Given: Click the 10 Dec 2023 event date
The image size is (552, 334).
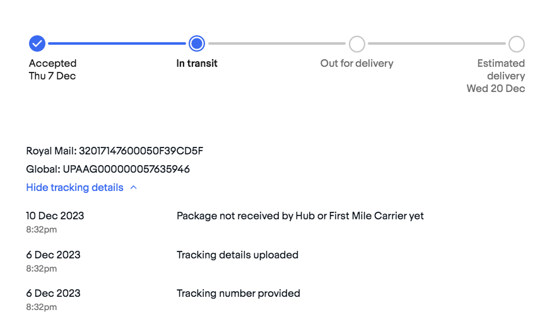Looking at the screenshot, I should (55, 216).
